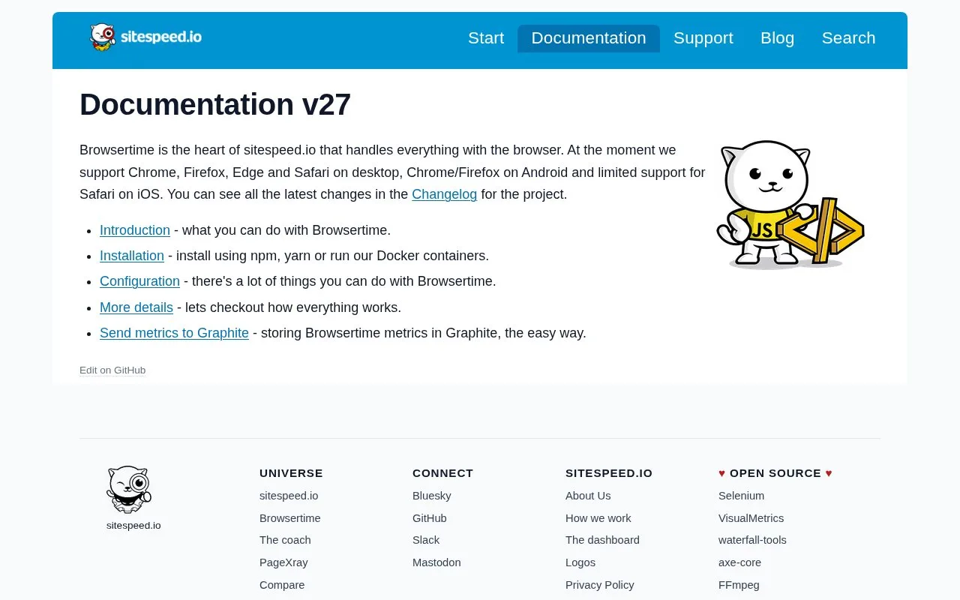The image size is (960, 600).
Task: Open the Introduction documentation link
Action: [135, 230]
